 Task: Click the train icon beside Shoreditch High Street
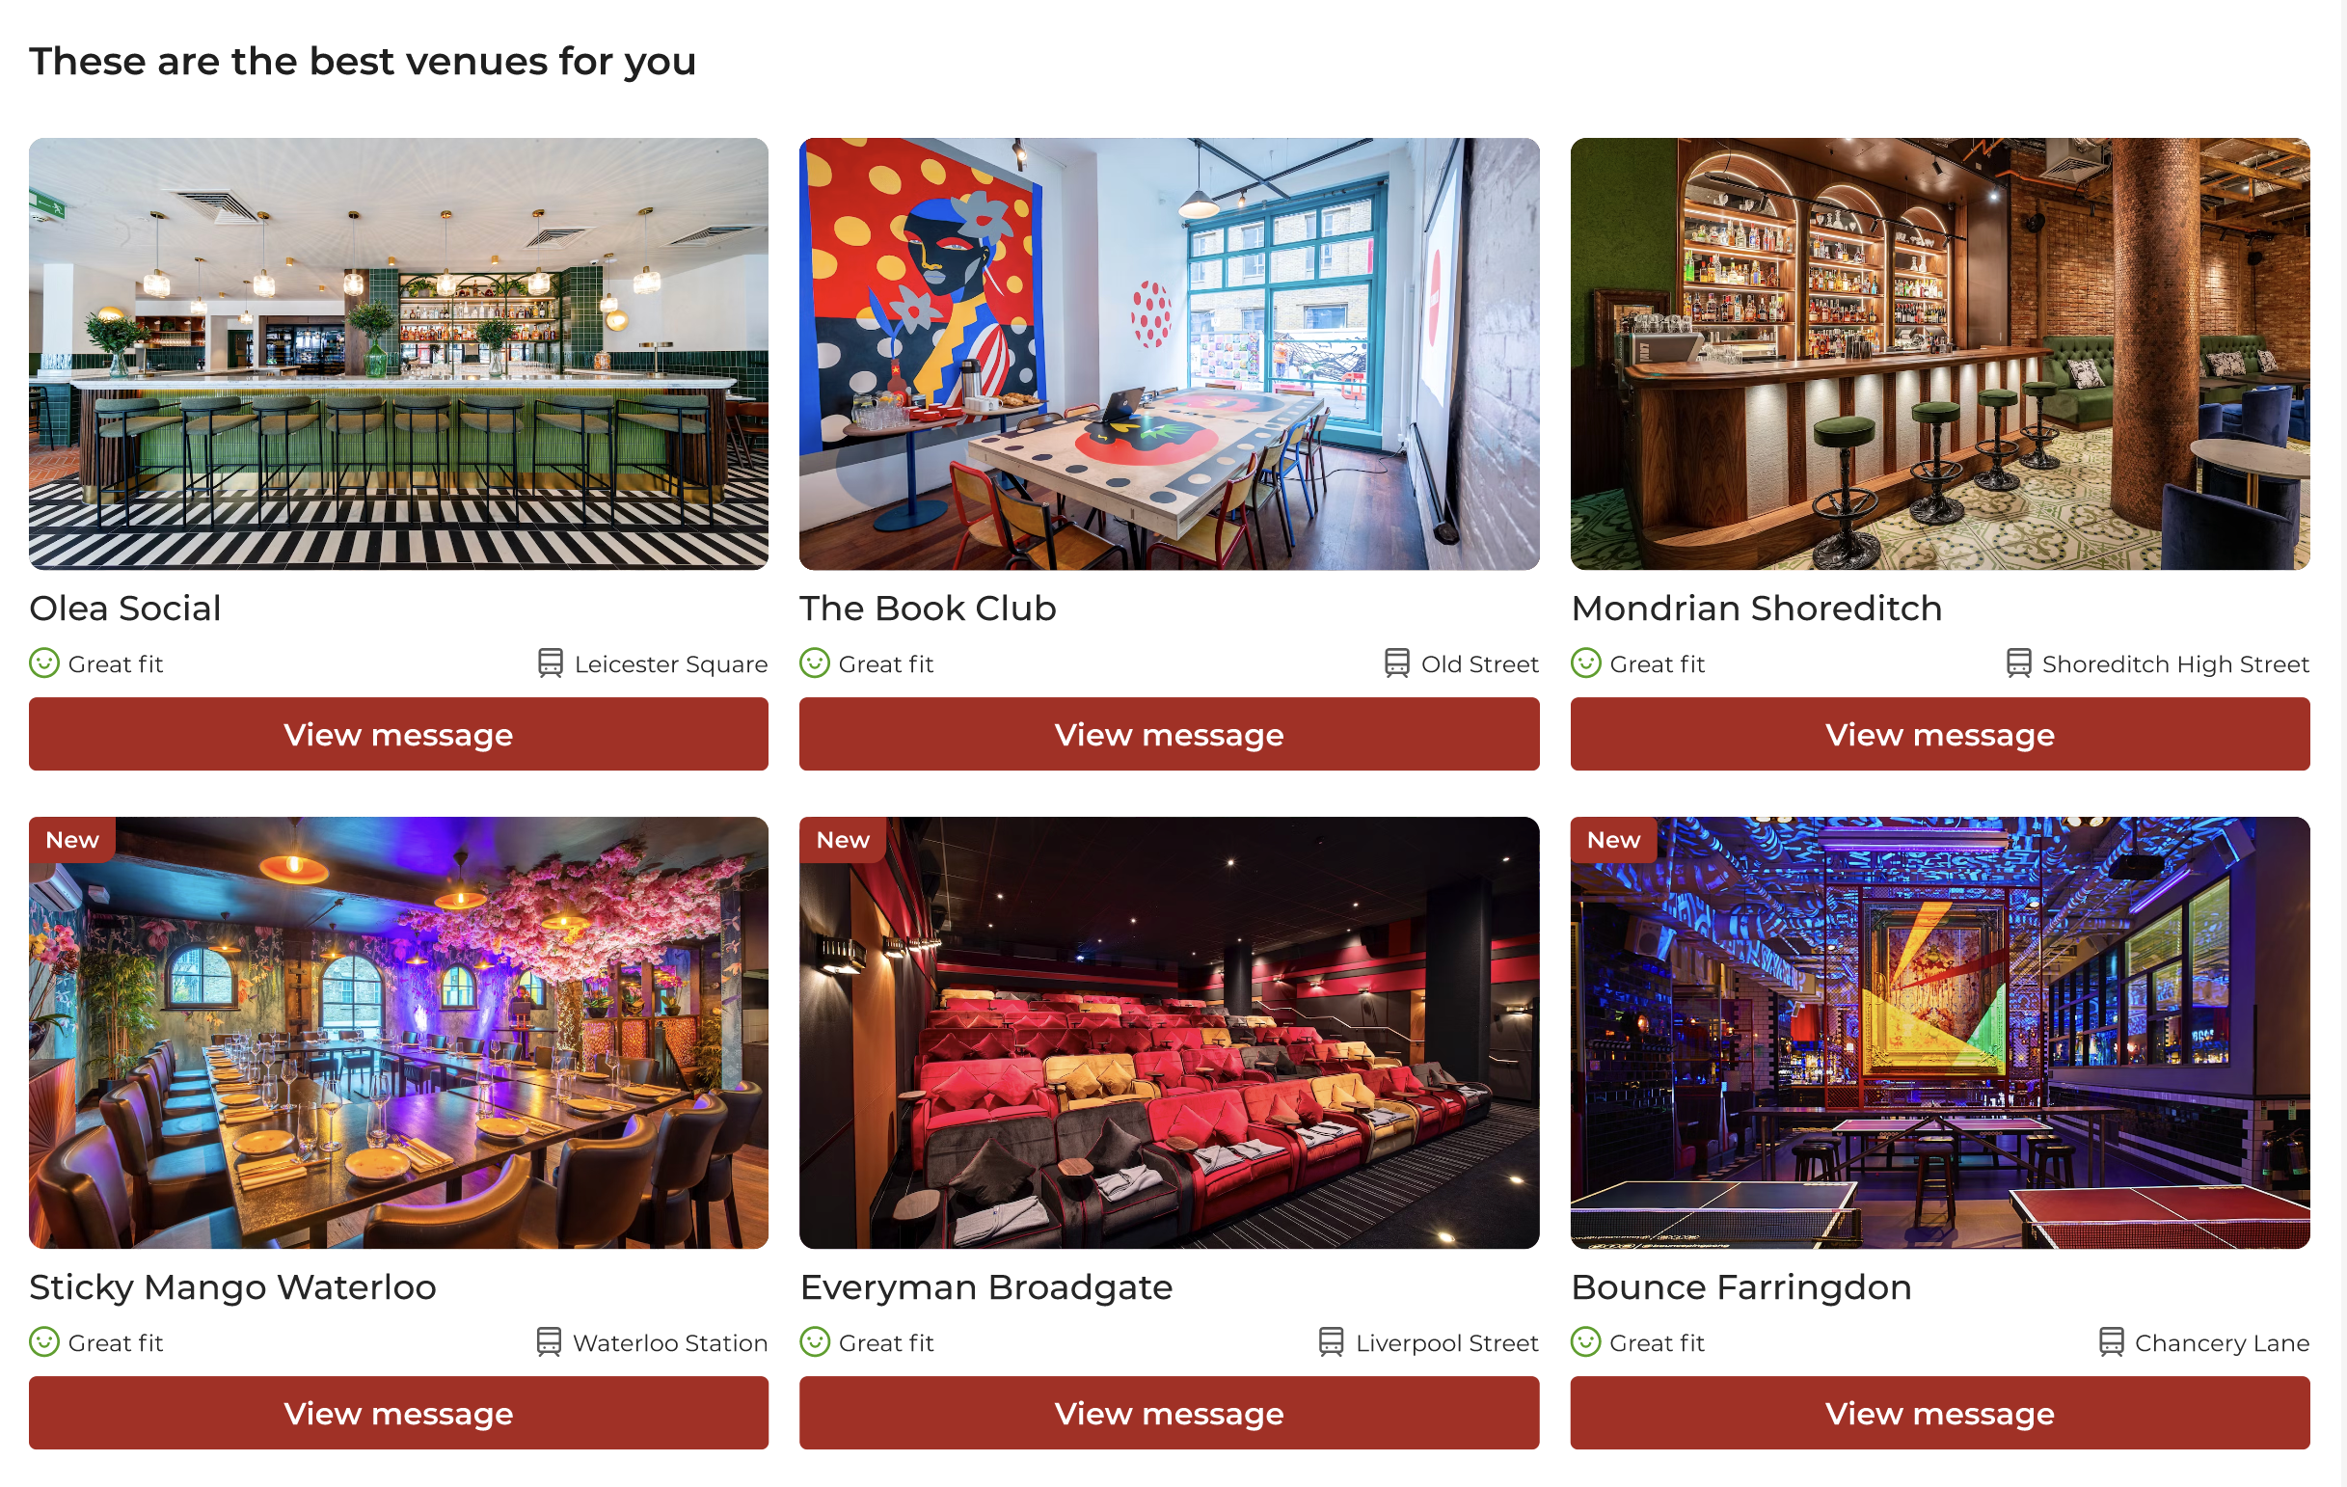click(x=2018, y=663)
